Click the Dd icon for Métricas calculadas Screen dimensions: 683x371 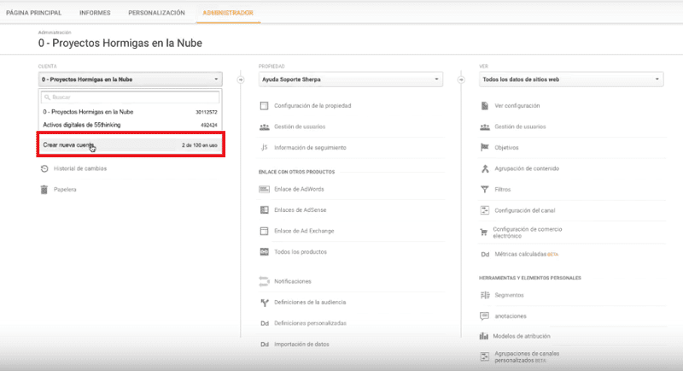(x=485, y=254)
